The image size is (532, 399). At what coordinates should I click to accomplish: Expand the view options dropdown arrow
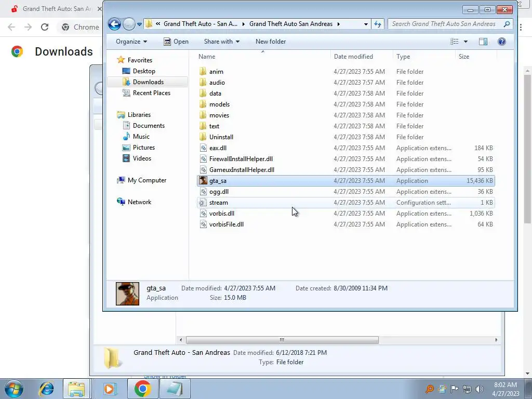465,42
